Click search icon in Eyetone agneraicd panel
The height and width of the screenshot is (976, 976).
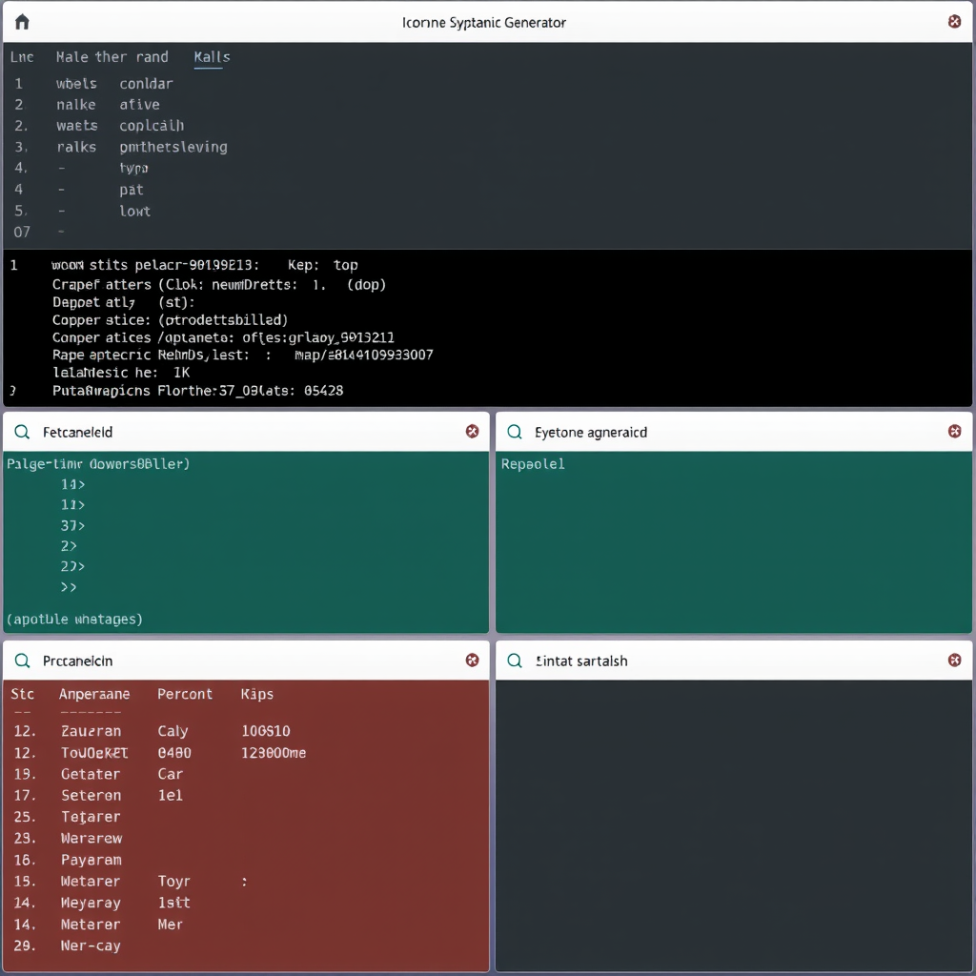[x=515, y=432]
